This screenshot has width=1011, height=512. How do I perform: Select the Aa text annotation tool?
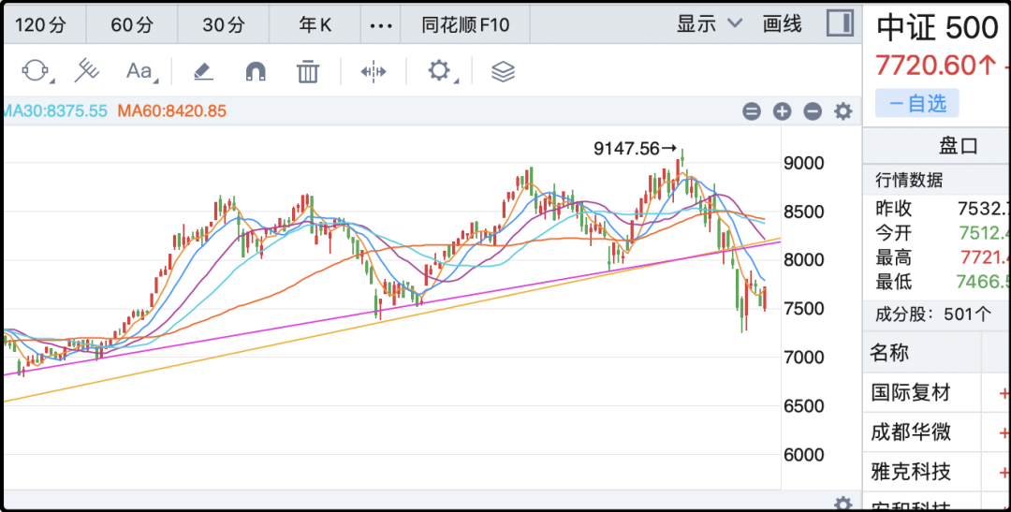[x=139, y=70]
